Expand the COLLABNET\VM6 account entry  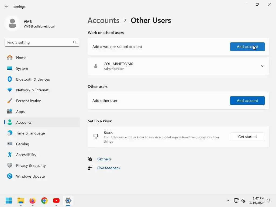coord(263,66)
